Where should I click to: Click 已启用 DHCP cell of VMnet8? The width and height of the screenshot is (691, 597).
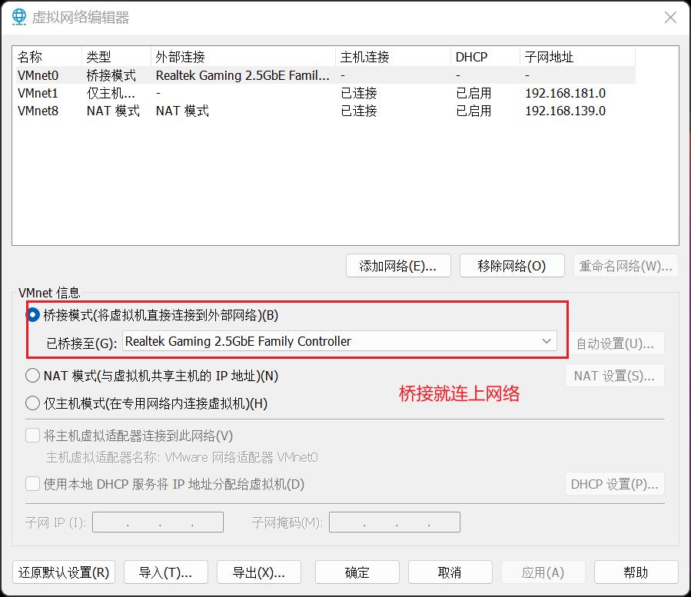coord(473,111)
